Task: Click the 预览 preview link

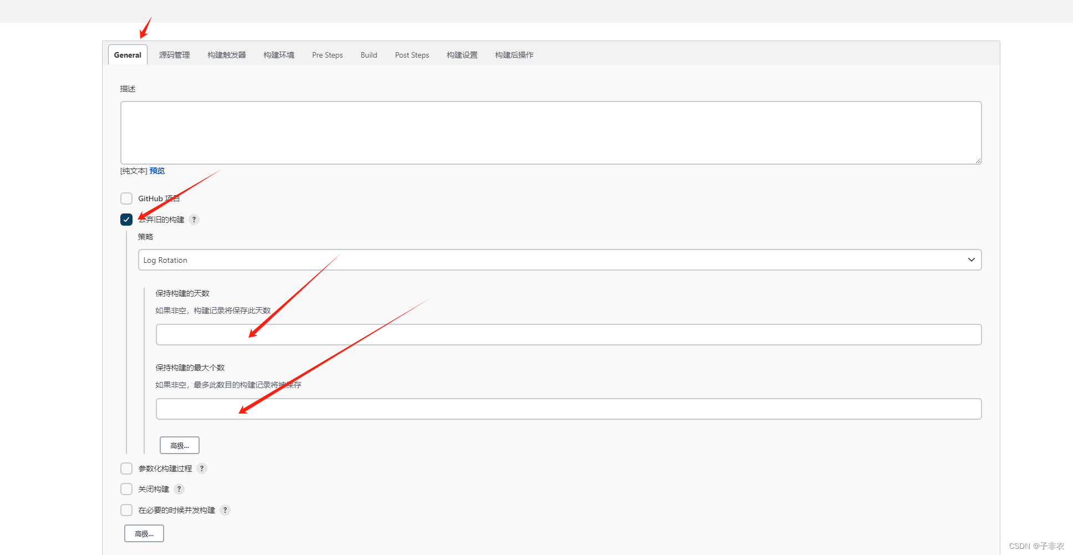Action: coord(157,171)
